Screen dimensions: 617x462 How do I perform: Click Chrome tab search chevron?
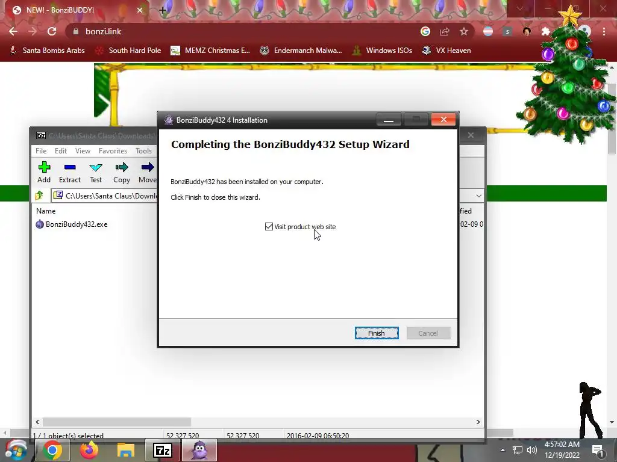(520, 8)
